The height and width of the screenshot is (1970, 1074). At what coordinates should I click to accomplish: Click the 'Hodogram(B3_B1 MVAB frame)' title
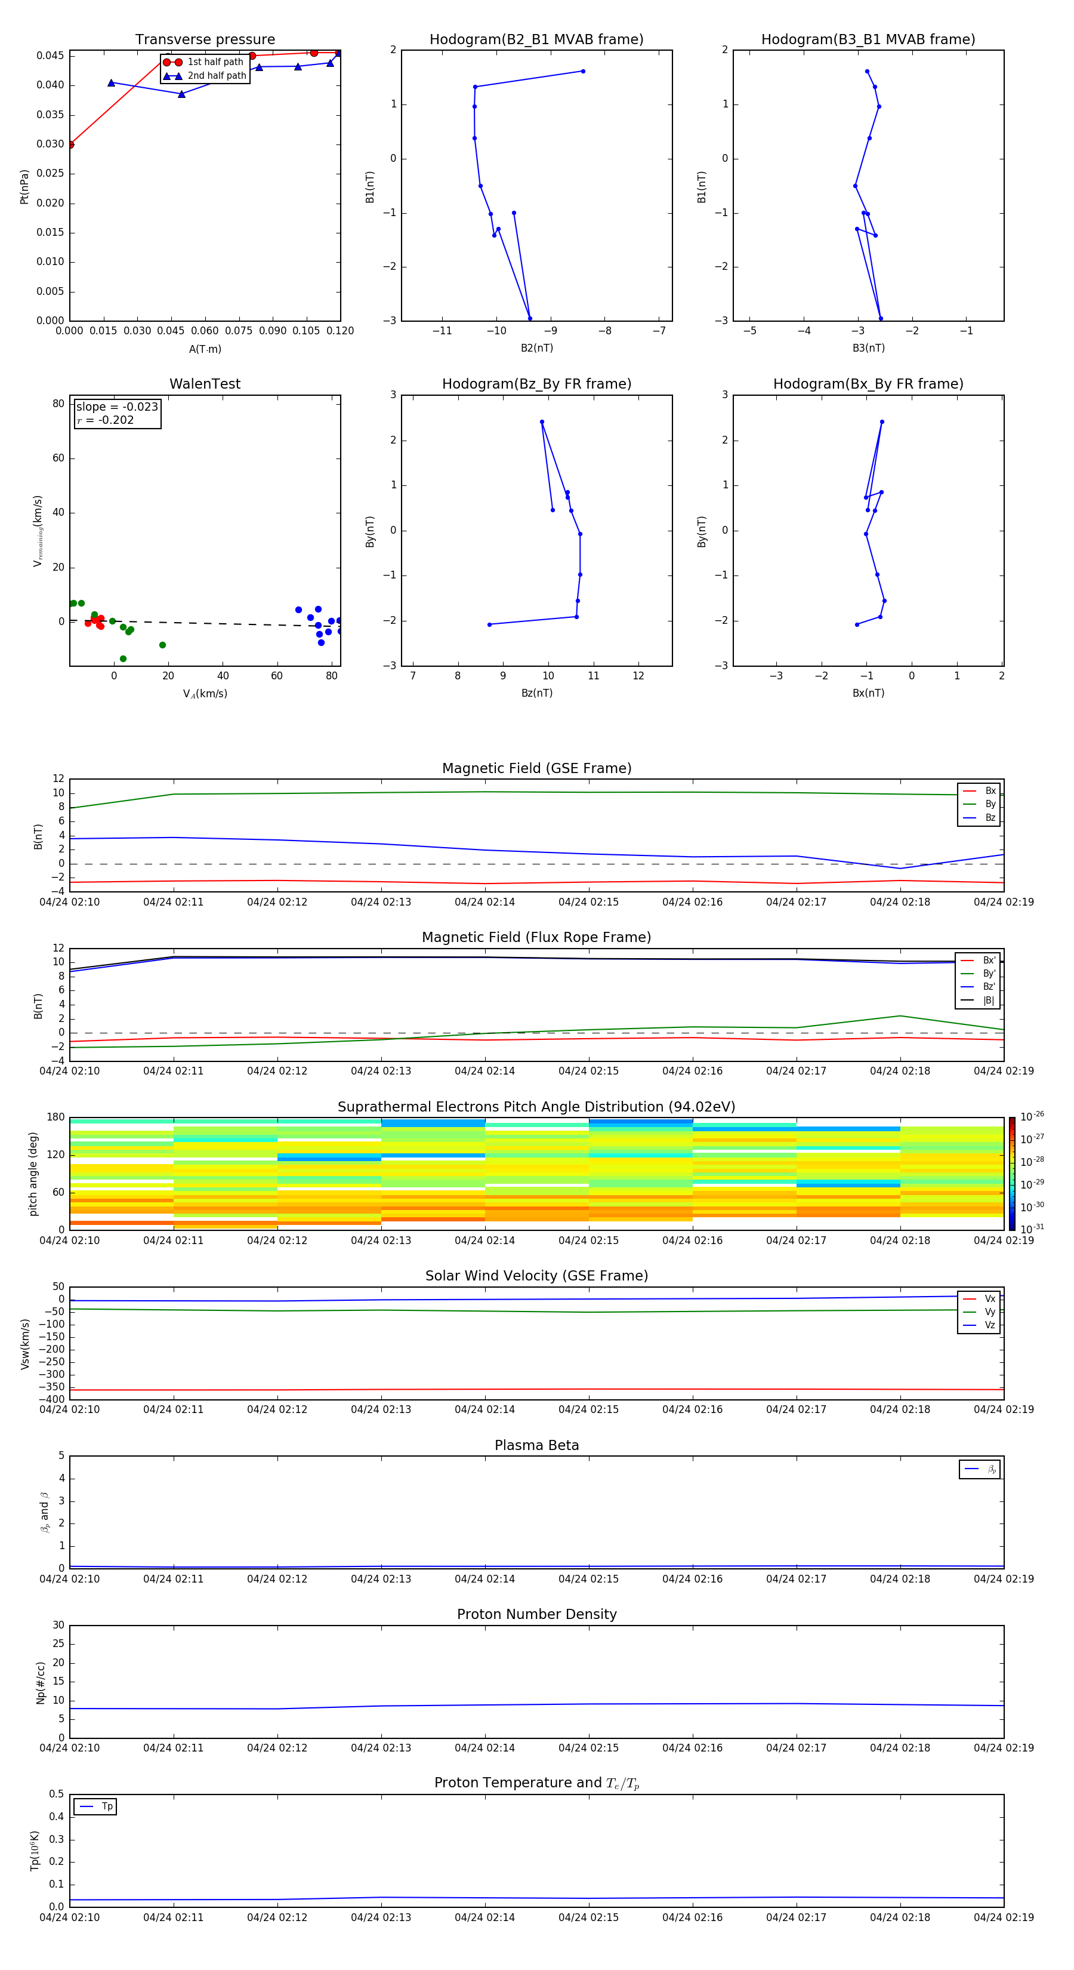tap(868, 40)
